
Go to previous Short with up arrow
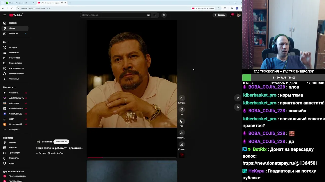(x=238, y=98)
